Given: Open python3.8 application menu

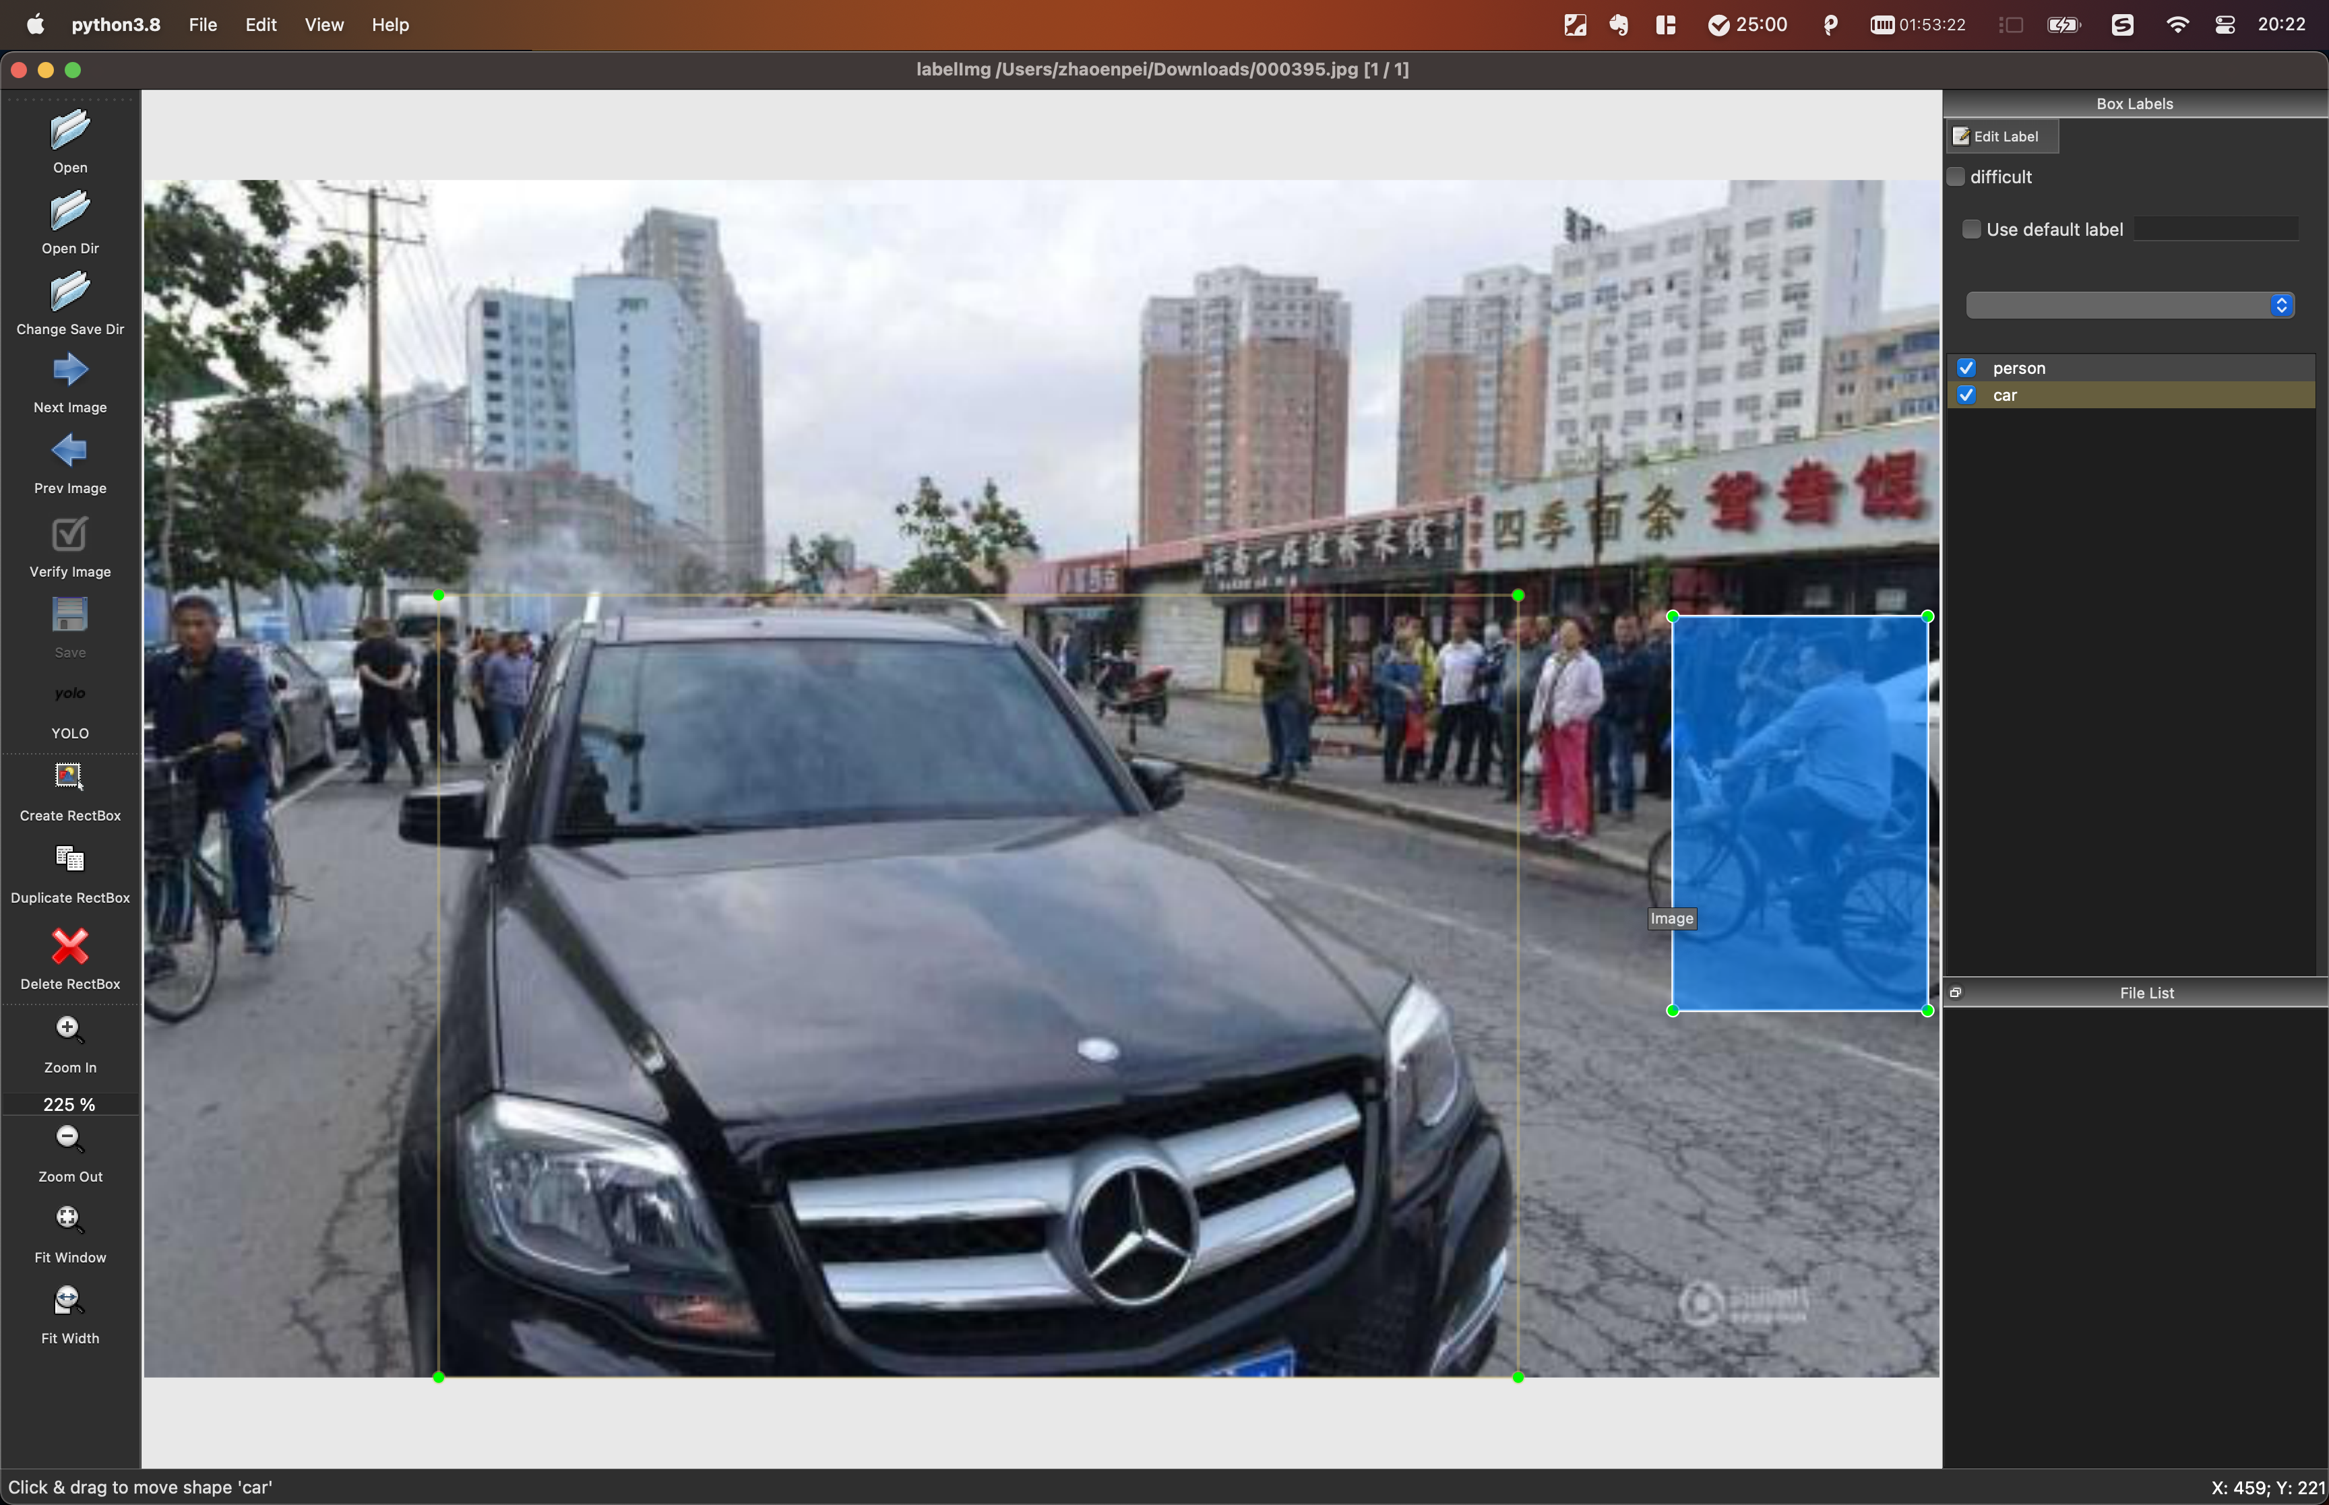Looking at the screenshot, I should (x=115, y=24).
